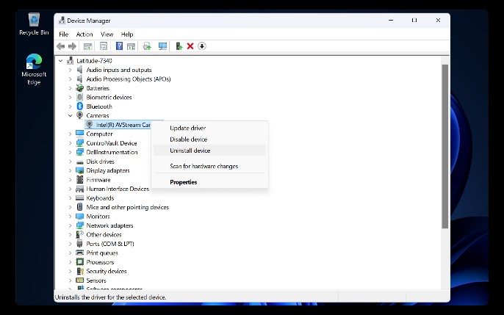
Task: Expand the Ports (COM & LPT) category
Action: (x=70, y=244)
